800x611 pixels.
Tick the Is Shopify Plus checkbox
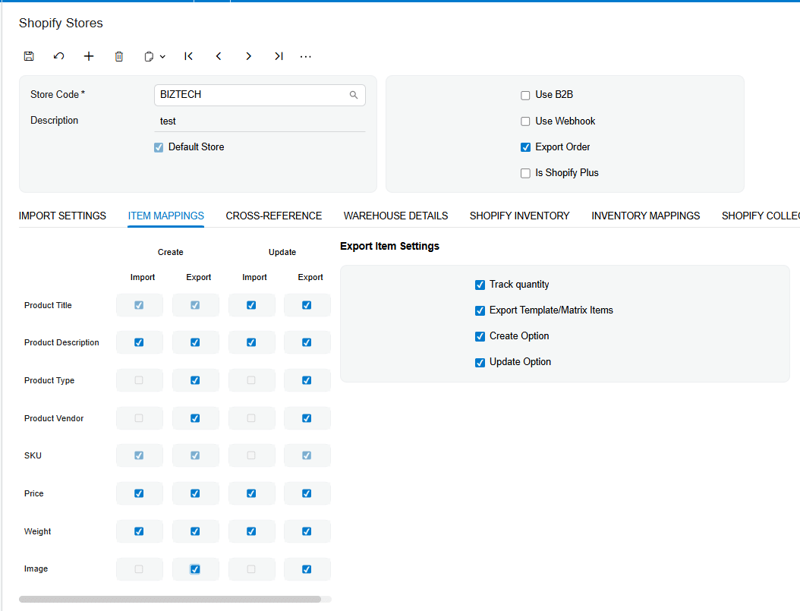525,173
